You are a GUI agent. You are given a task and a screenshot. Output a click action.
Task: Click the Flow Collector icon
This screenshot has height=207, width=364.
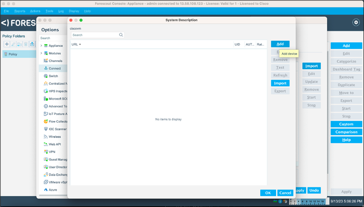click(x=46, y=122)
